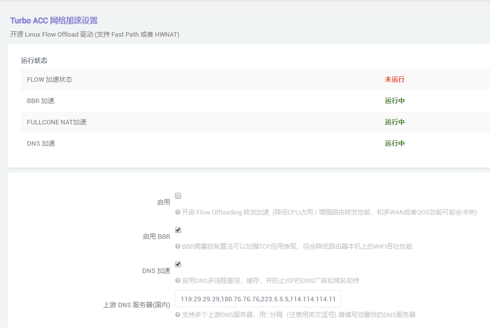Click the help icon beside BBR拥塞控制 description
490x328 pixels.
tap(178, 247)
